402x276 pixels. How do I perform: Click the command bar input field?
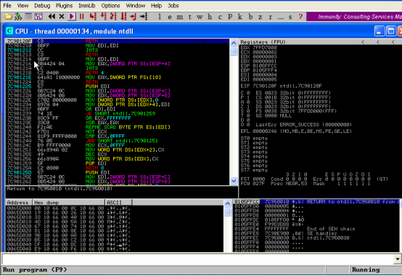click(x=197, y=259)
